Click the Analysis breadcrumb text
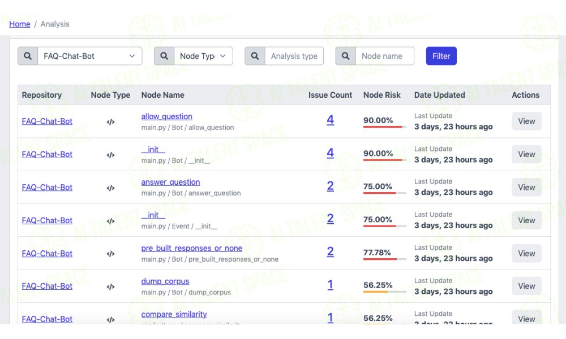Image resolution: width=566 pixels, height=339 pixels. [55, 24]
